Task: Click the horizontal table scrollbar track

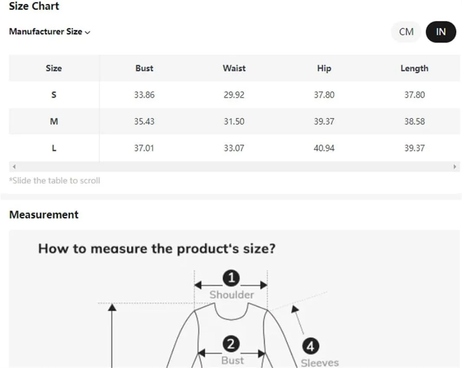Action: (x=234, y=167)
